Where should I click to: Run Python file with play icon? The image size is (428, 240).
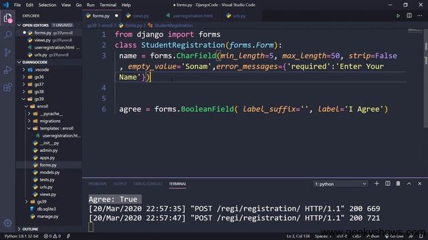coord(398,16)
